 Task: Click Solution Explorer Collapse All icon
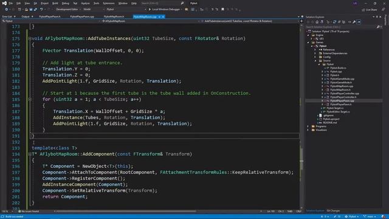(x=339, y=22)
